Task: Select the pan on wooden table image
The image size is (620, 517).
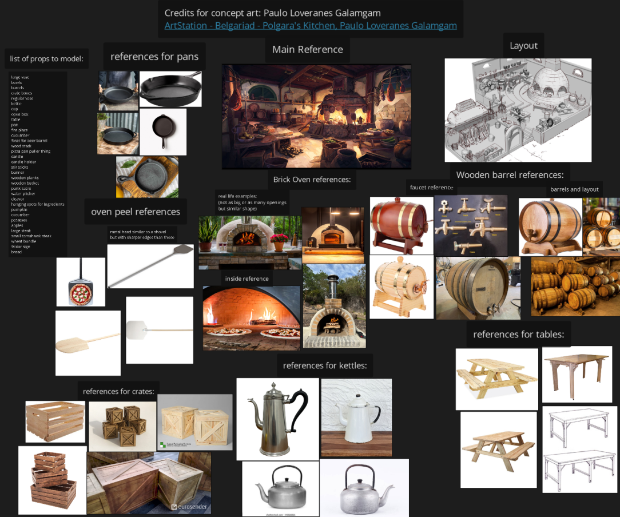Action: [x=118, y=134]
